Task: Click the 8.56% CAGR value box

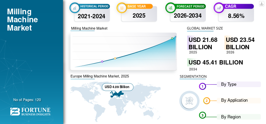Action: pyautogui.click(x=236, y=16)
